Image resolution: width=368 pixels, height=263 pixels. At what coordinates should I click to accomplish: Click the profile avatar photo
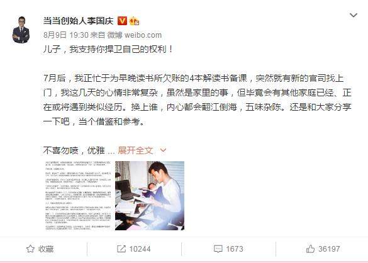coord(21,30)
